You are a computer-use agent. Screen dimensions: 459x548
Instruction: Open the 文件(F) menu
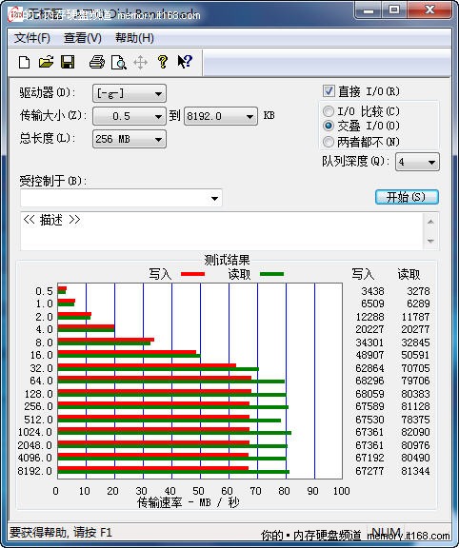tap(32, 38)
